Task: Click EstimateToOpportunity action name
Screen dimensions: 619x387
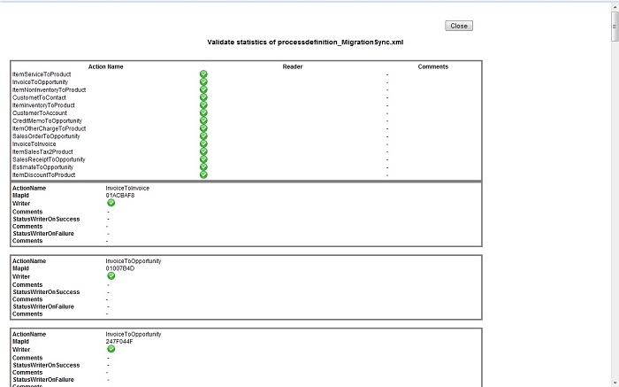Action: [42, 166]
